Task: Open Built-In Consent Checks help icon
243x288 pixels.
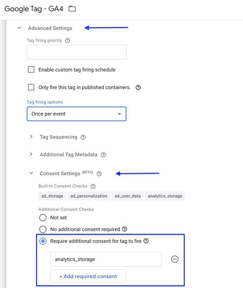Action: click(x=93, y=187)
